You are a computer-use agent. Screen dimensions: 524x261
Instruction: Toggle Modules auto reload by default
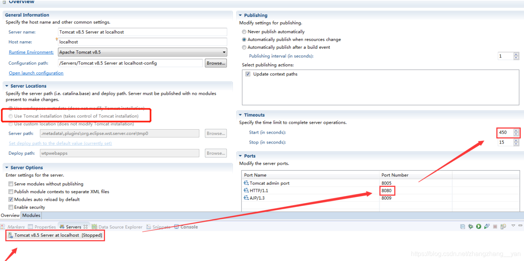(x=11, y=200)
